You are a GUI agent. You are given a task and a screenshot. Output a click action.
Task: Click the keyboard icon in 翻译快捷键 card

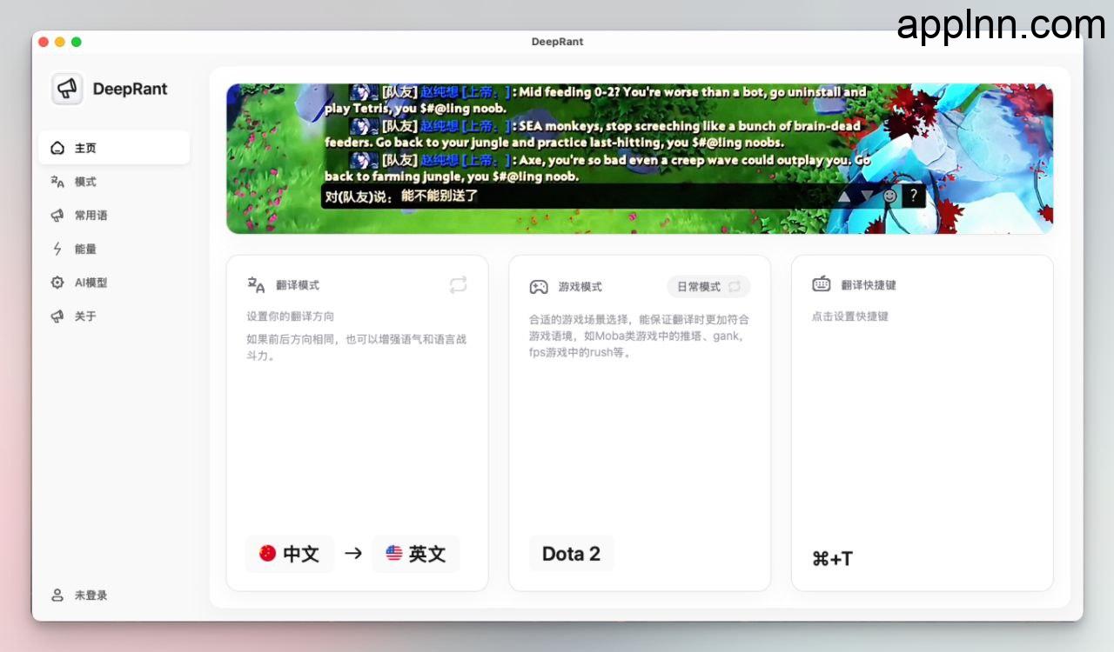821,284
